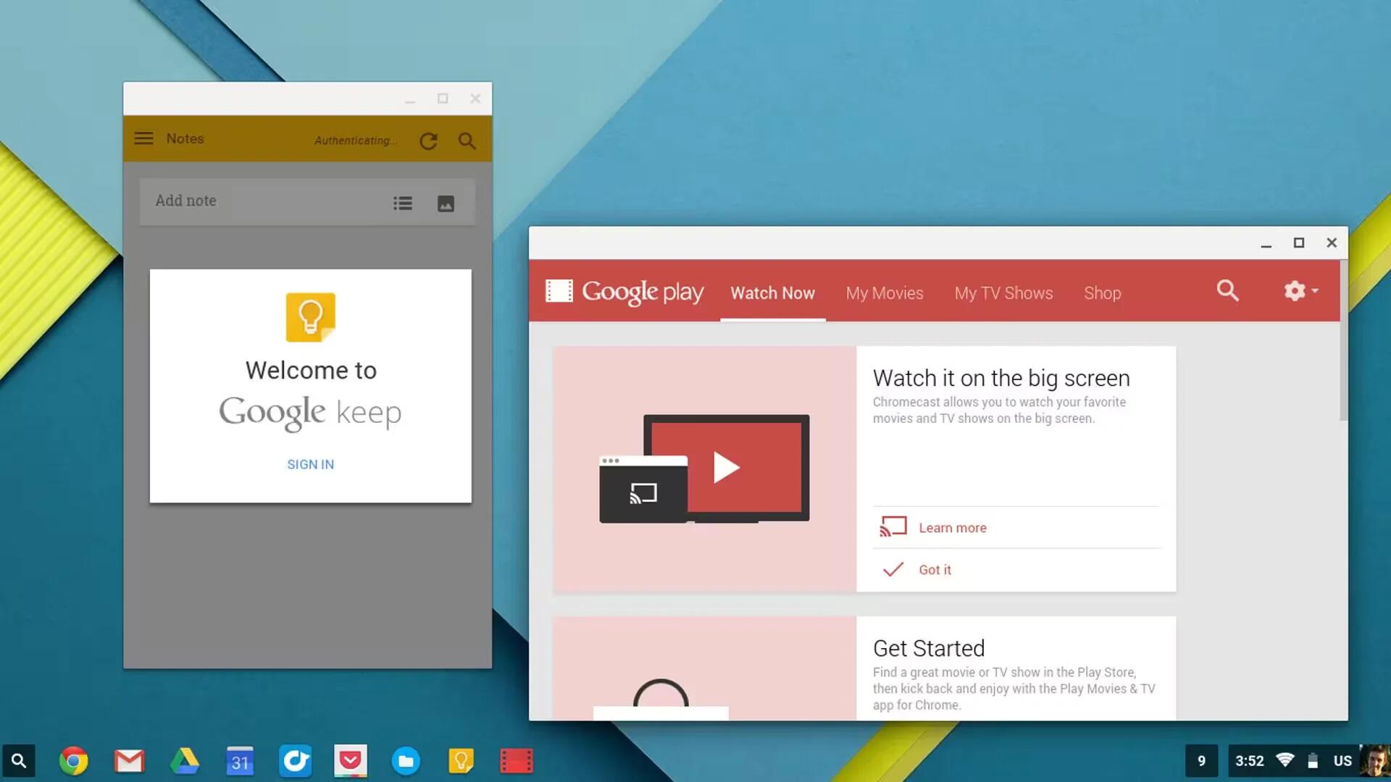This screenshot has width=1391, height=782.
Task: Create a new list note in Keep
Action: pos(403,203)
